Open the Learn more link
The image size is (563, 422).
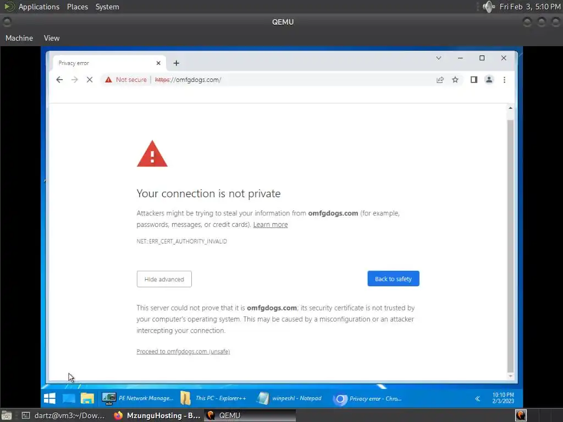tap(271, 225)
